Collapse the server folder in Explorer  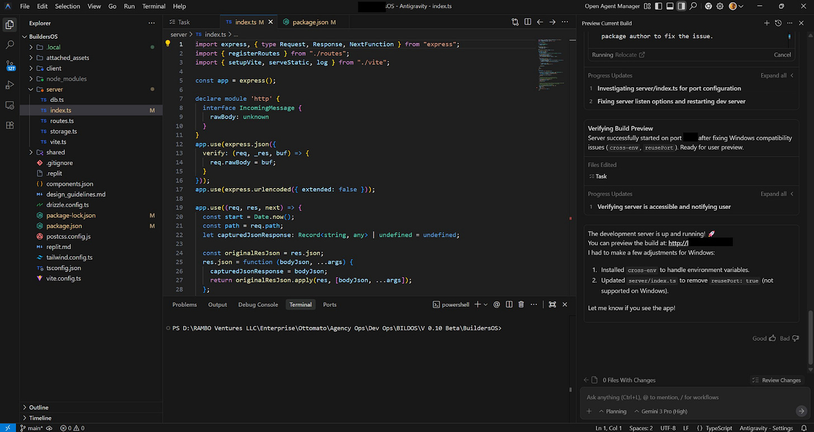click(54, 90)
